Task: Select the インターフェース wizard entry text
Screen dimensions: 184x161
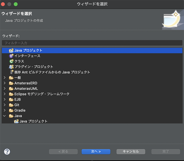Action: pos(27,56)
